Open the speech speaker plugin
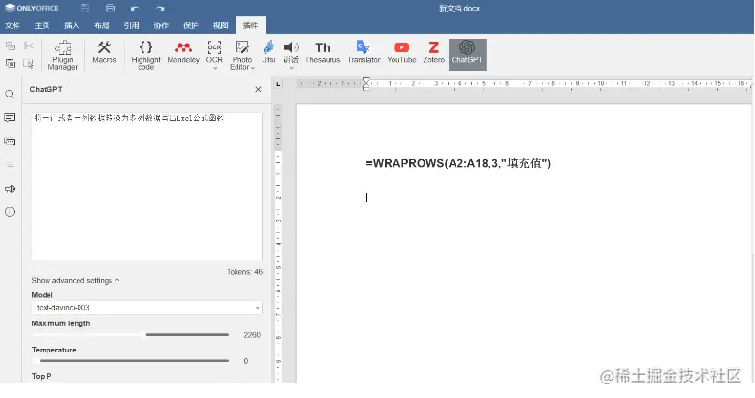The width and height of the screenshot is (755, 398). (291, 51)
